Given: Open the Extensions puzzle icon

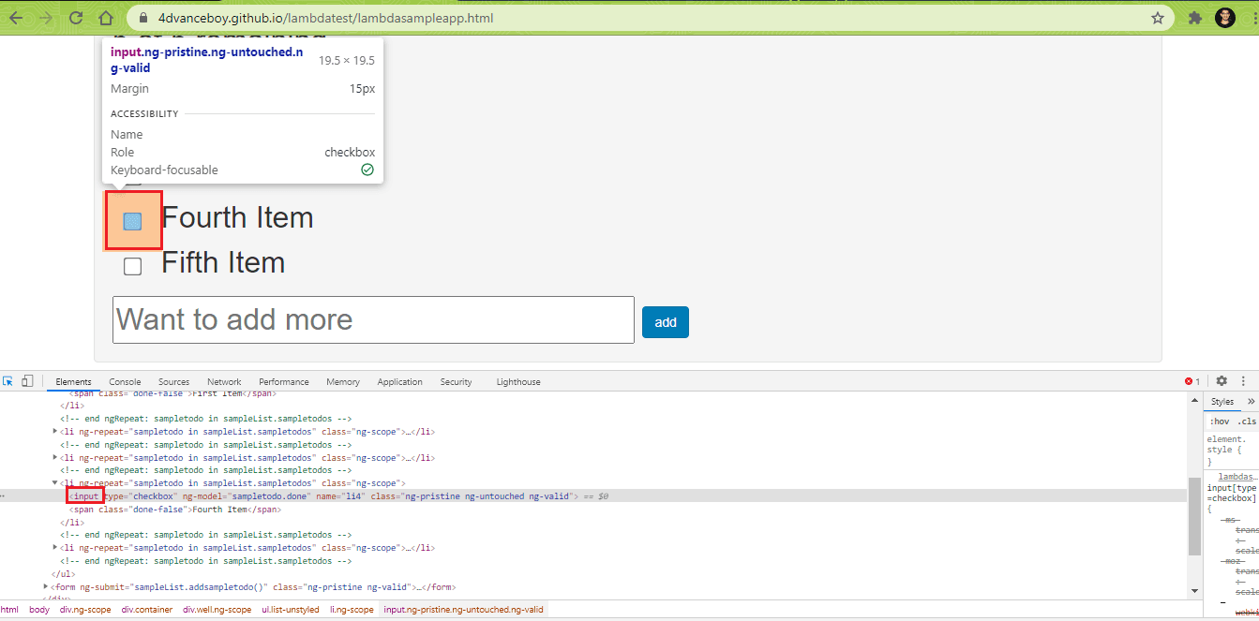Looking at the screenshot, I should pos(1194,18).
